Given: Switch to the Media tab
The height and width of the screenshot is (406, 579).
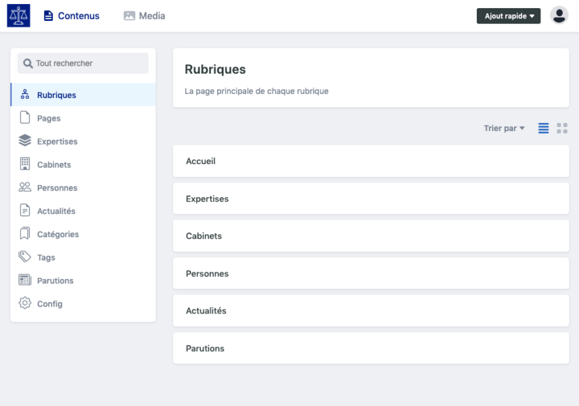Looking at the screenshot, I should pyautogui.click(x=144, y=16).
